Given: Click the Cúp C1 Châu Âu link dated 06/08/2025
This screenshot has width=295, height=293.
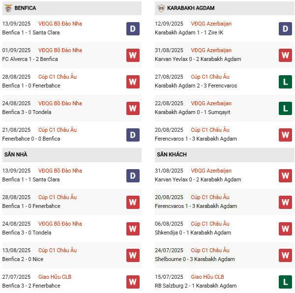Looking at the screenshot, I should pos(210,224).
